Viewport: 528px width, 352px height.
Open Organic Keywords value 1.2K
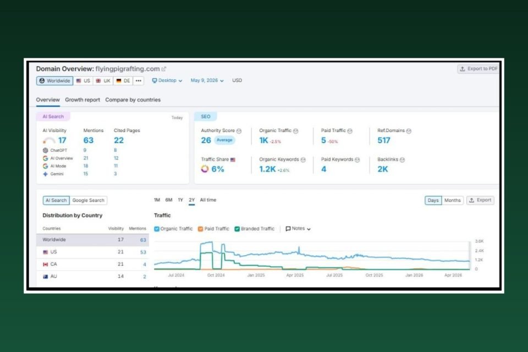pos(267,169)
